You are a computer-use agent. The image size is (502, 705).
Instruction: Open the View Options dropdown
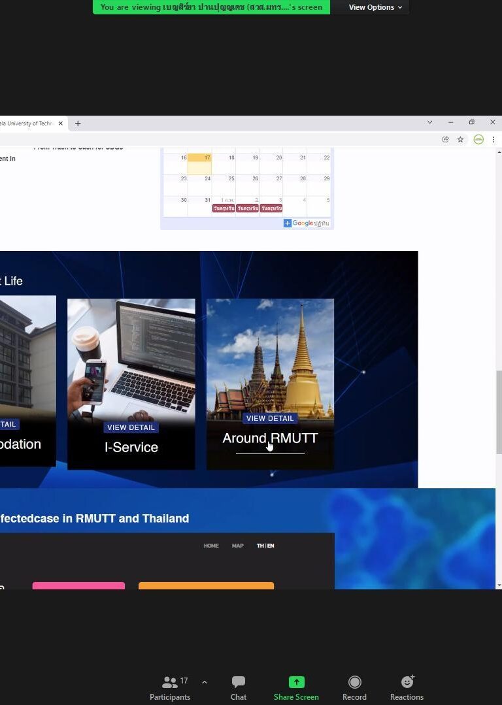pos(375,7)
